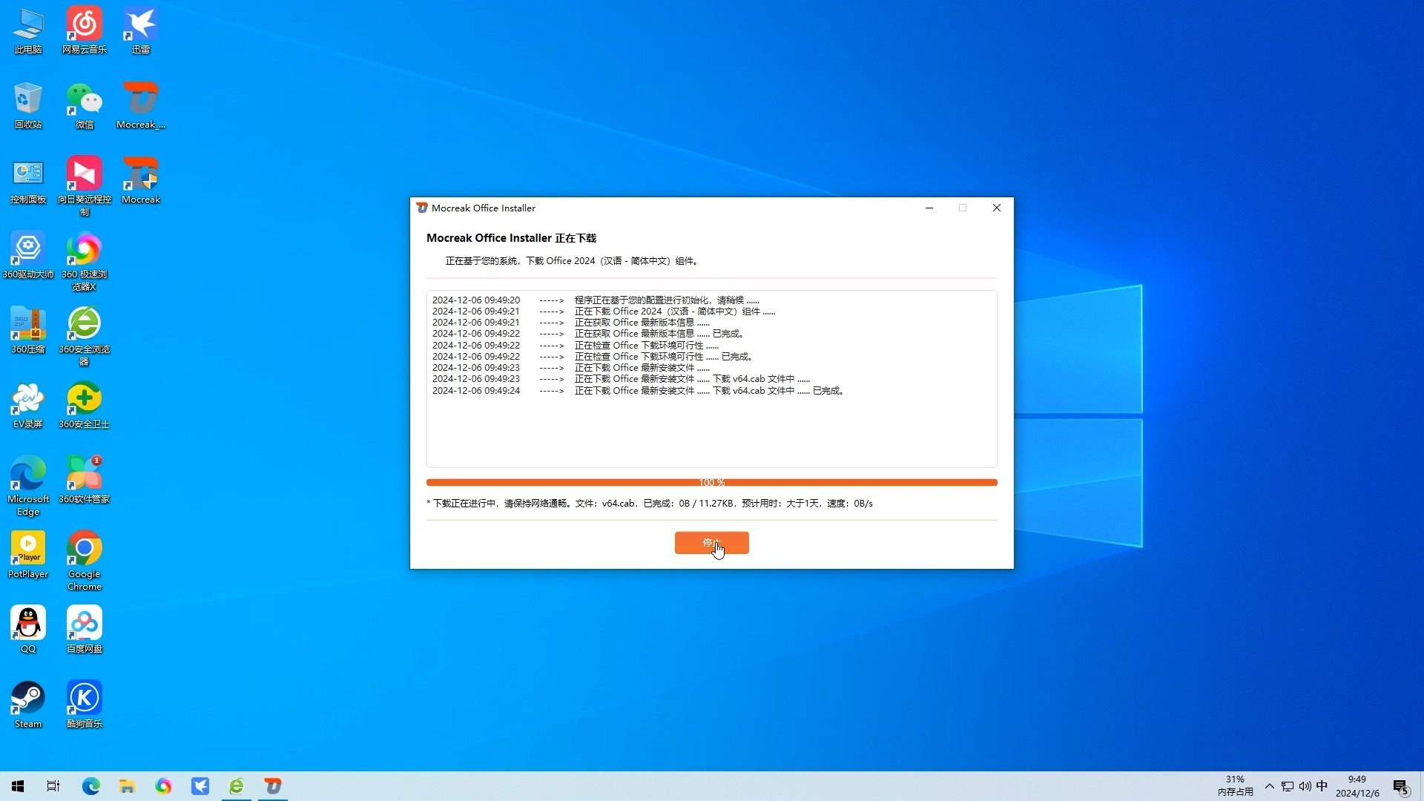Open the 360压缩 desktop shortcut
The height and width of the screenshot is (801, 1424).
pos(28,331)
